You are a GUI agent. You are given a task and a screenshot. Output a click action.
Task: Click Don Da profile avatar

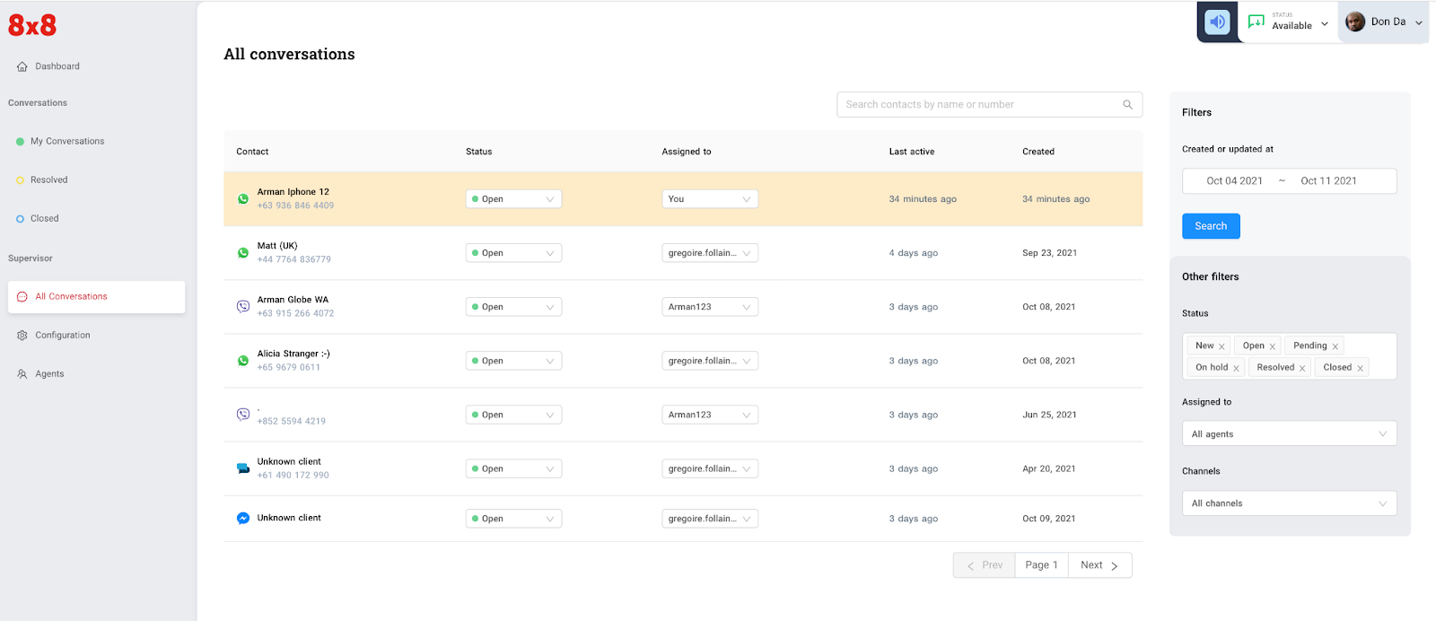(1355, 22)
